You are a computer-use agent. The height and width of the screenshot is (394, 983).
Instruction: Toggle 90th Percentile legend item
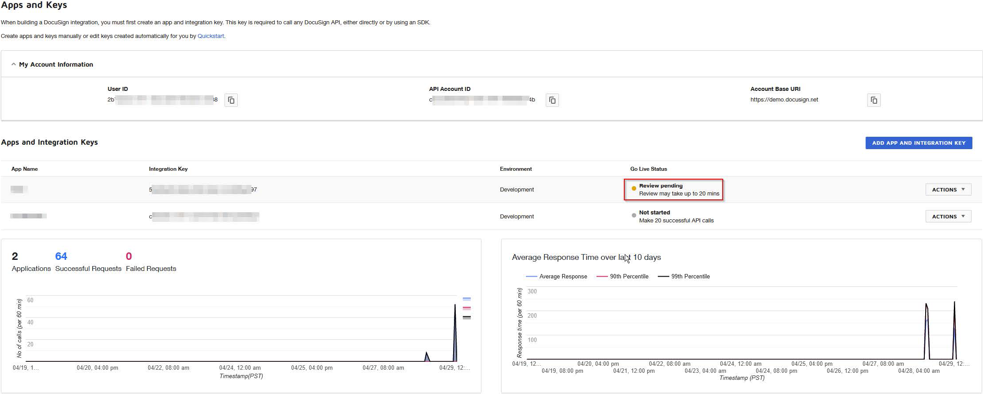pos(623,277)
